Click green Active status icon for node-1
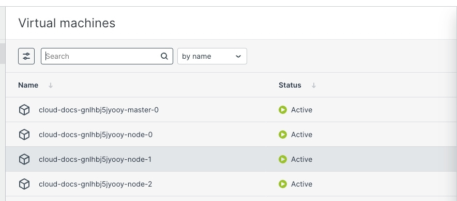The width and height of the screenshot is (457, 201). [283, 159]
